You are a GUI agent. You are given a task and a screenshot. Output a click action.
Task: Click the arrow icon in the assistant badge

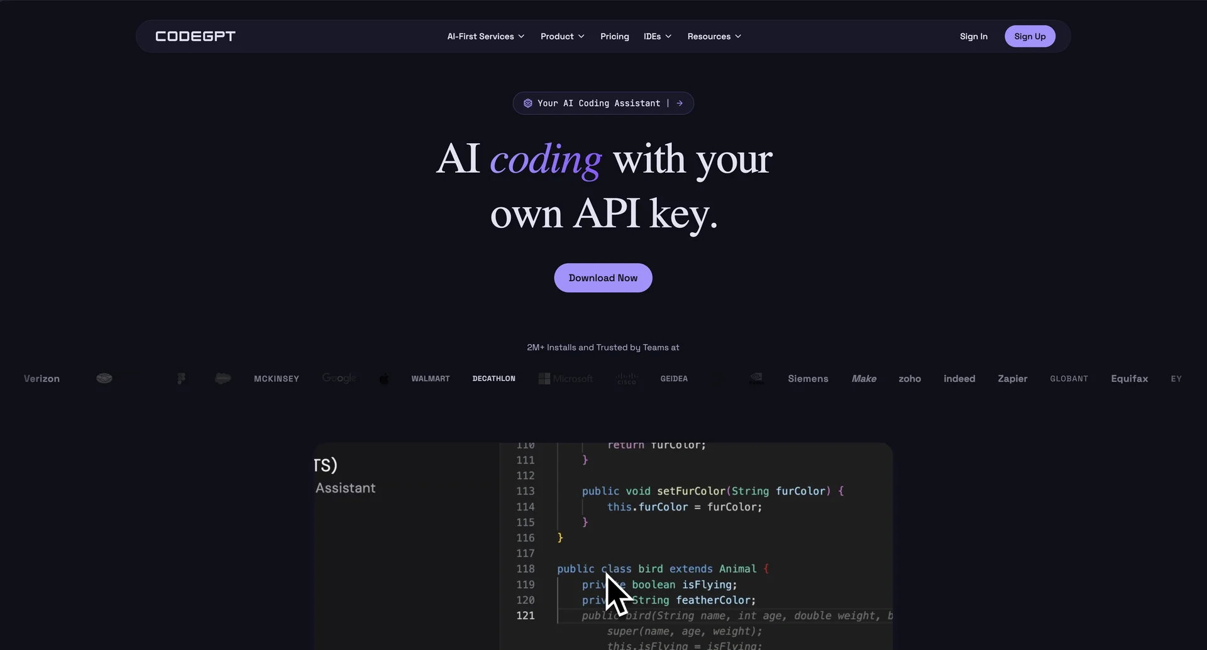pyautogui.click(x=680, y=103)
